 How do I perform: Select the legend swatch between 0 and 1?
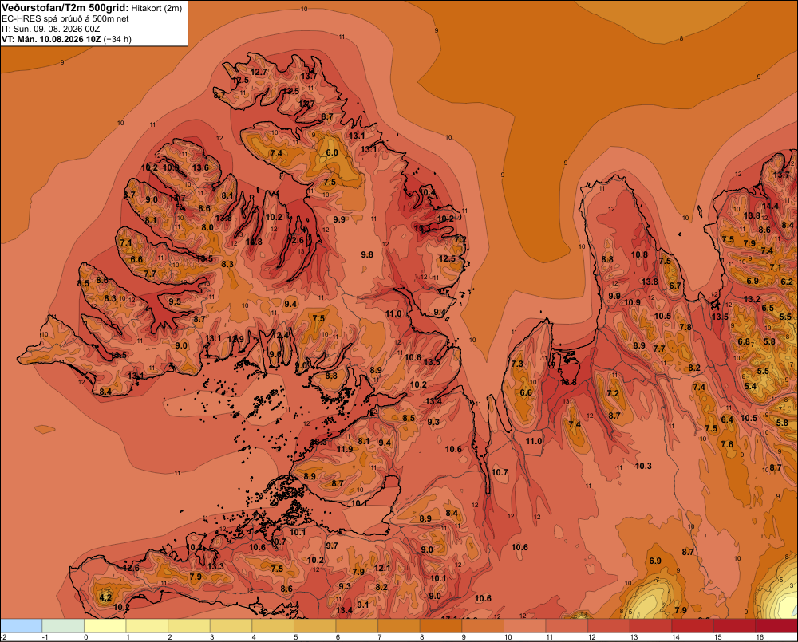(105, 626)
